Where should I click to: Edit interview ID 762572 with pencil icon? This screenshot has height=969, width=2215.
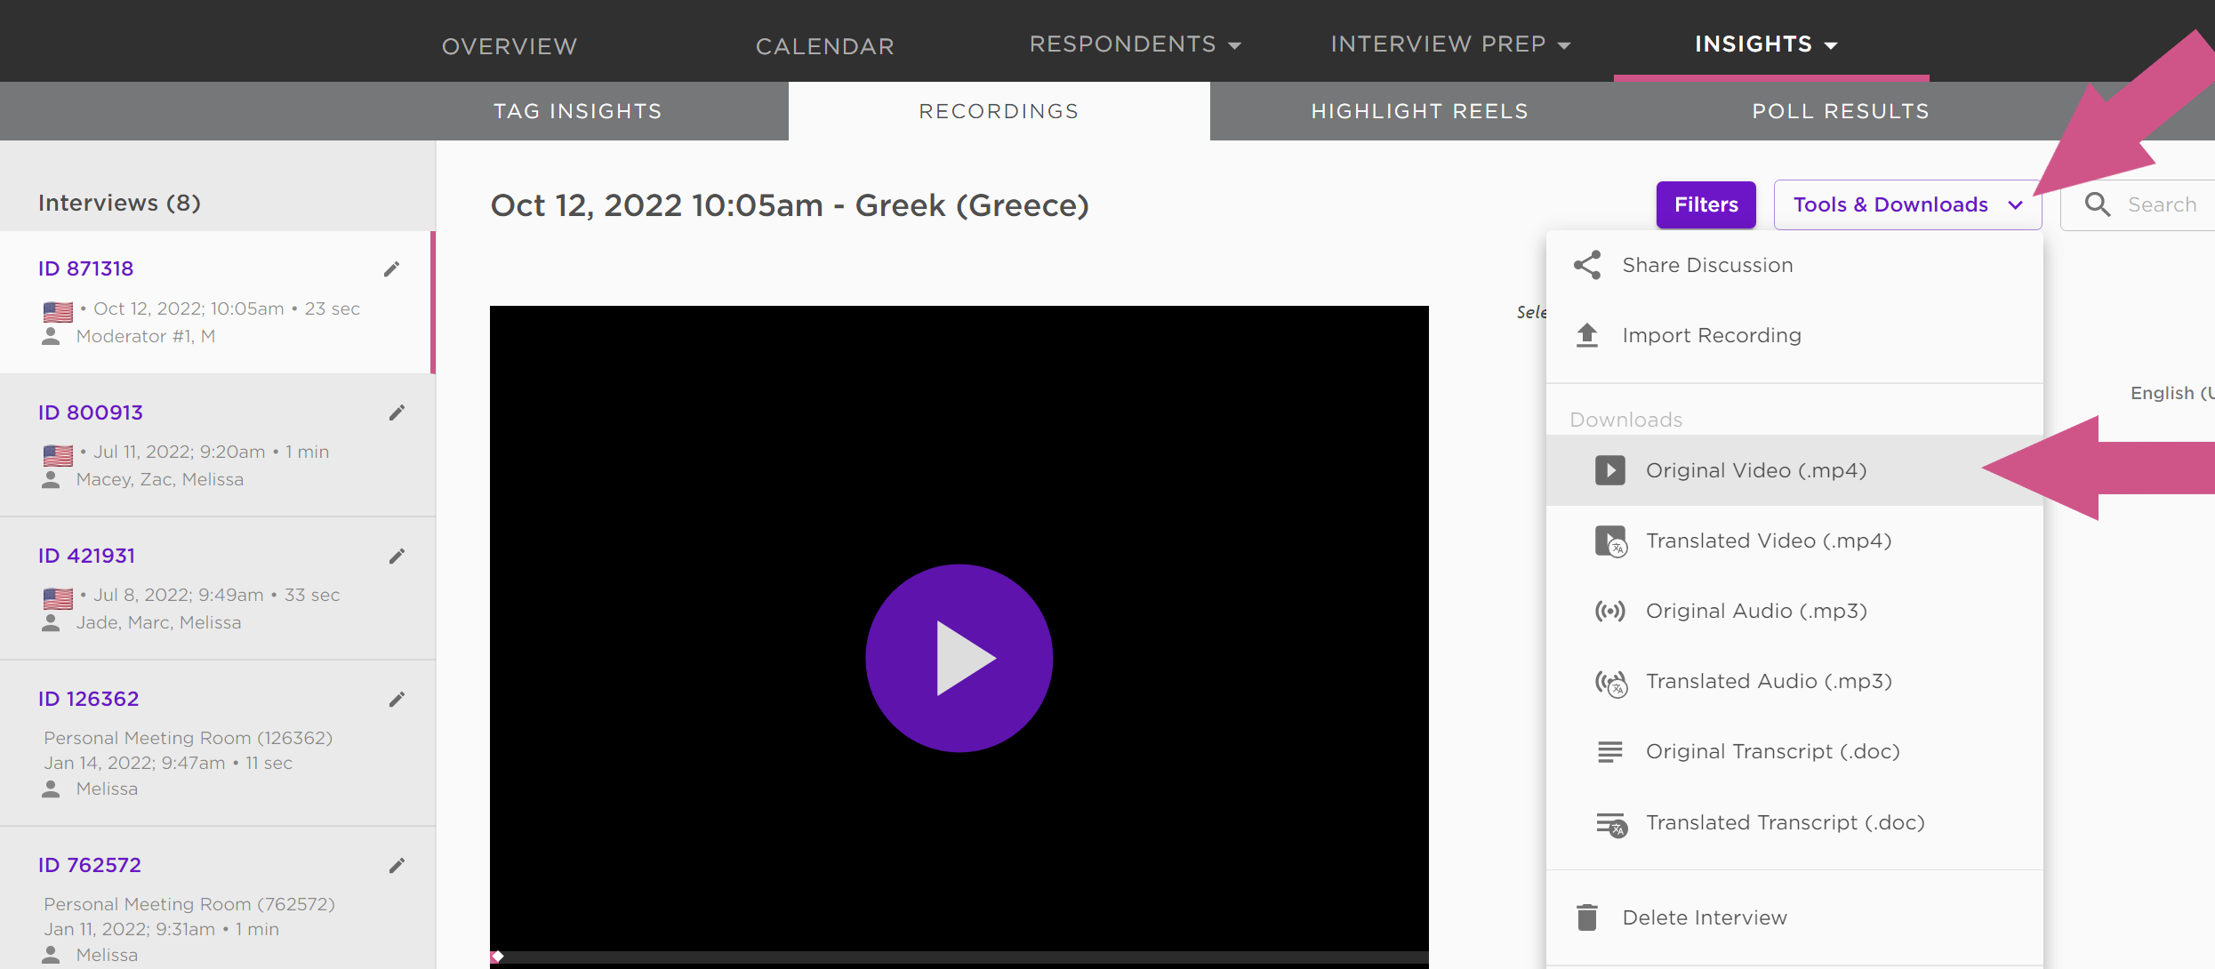point(397,866)
